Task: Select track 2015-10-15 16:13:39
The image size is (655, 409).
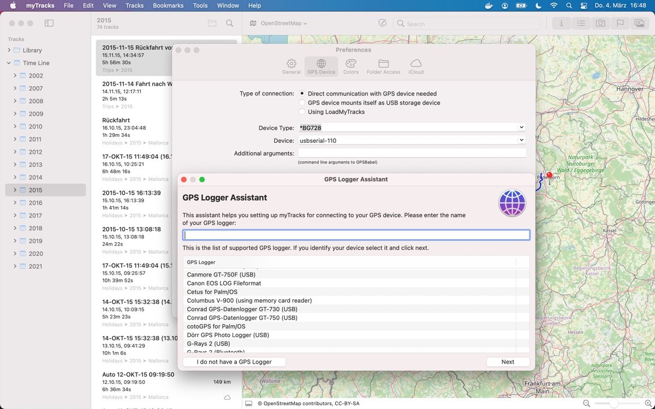Action: (x=134, y=204)
